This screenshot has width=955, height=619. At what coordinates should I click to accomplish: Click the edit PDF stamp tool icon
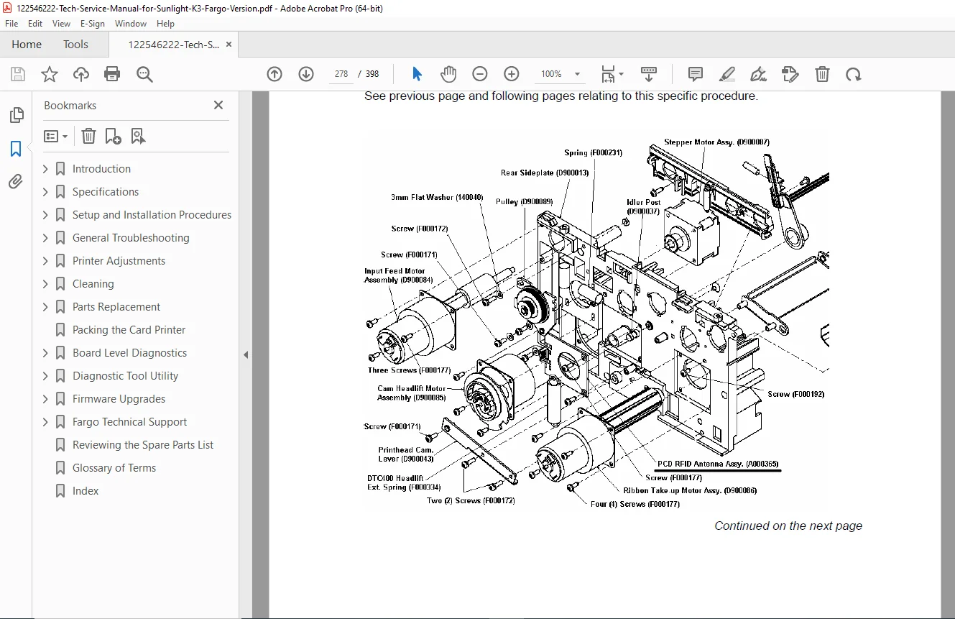point(790,74)
